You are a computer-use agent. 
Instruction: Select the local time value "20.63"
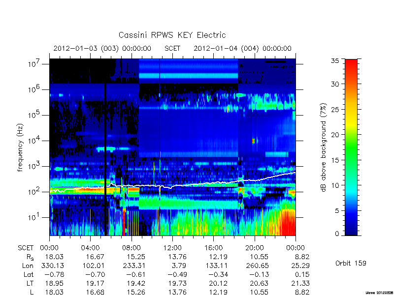[x=259, y=284]
